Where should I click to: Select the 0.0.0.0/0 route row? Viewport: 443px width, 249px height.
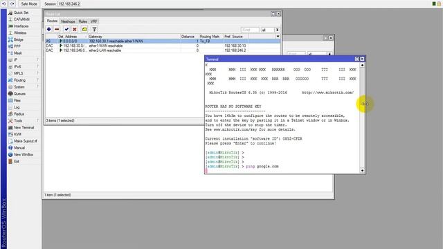tap(163, 41)
